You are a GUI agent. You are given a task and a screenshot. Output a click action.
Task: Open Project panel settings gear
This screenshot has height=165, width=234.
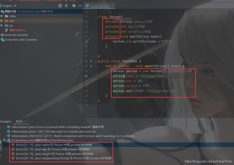74,6
